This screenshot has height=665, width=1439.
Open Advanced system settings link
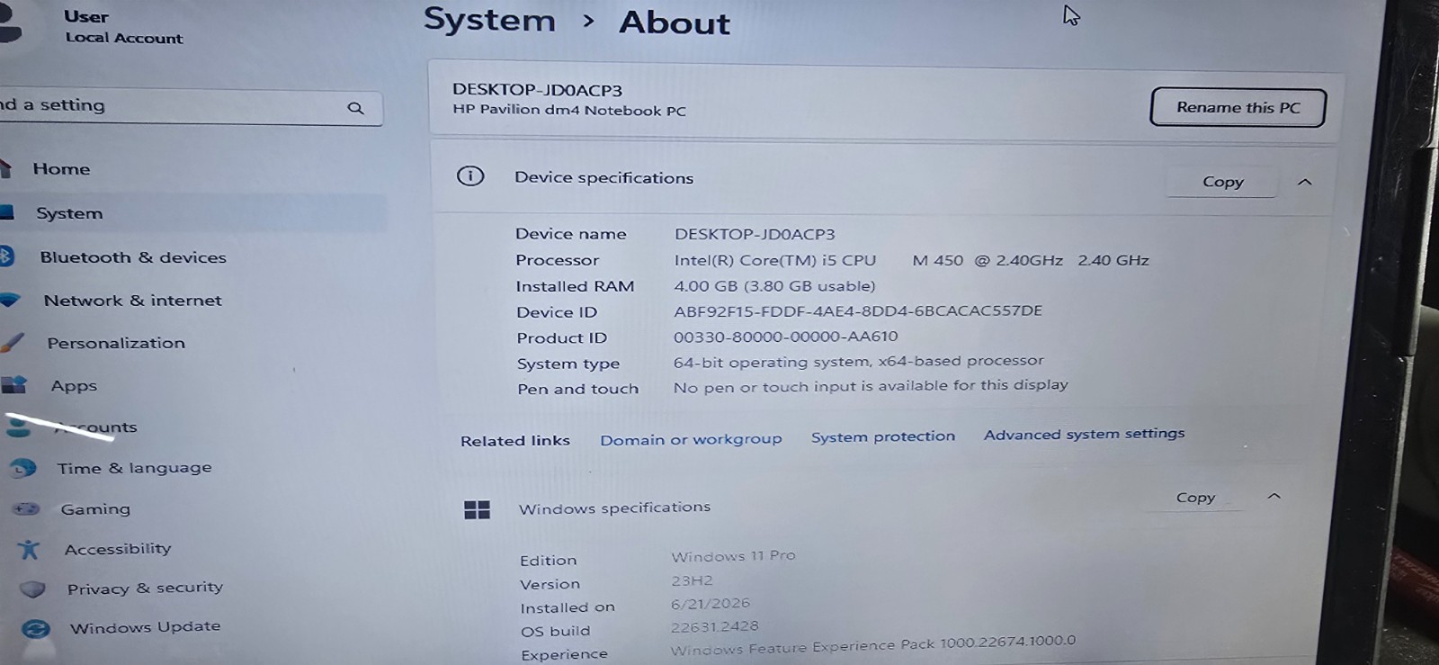pyautogui.click(x=1084, y=434)
